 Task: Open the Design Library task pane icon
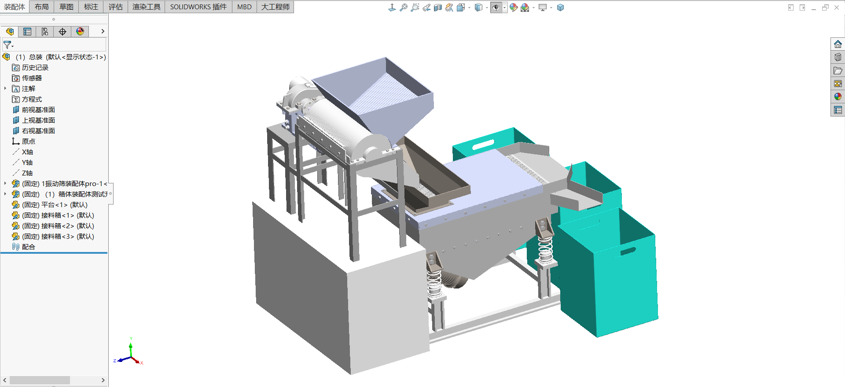[838, 57]
